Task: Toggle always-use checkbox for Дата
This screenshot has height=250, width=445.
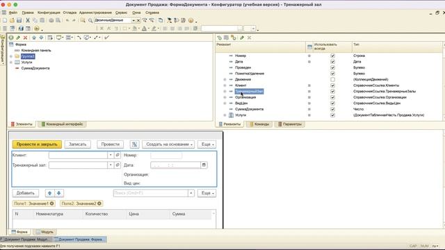Action: tap(332, 62)
